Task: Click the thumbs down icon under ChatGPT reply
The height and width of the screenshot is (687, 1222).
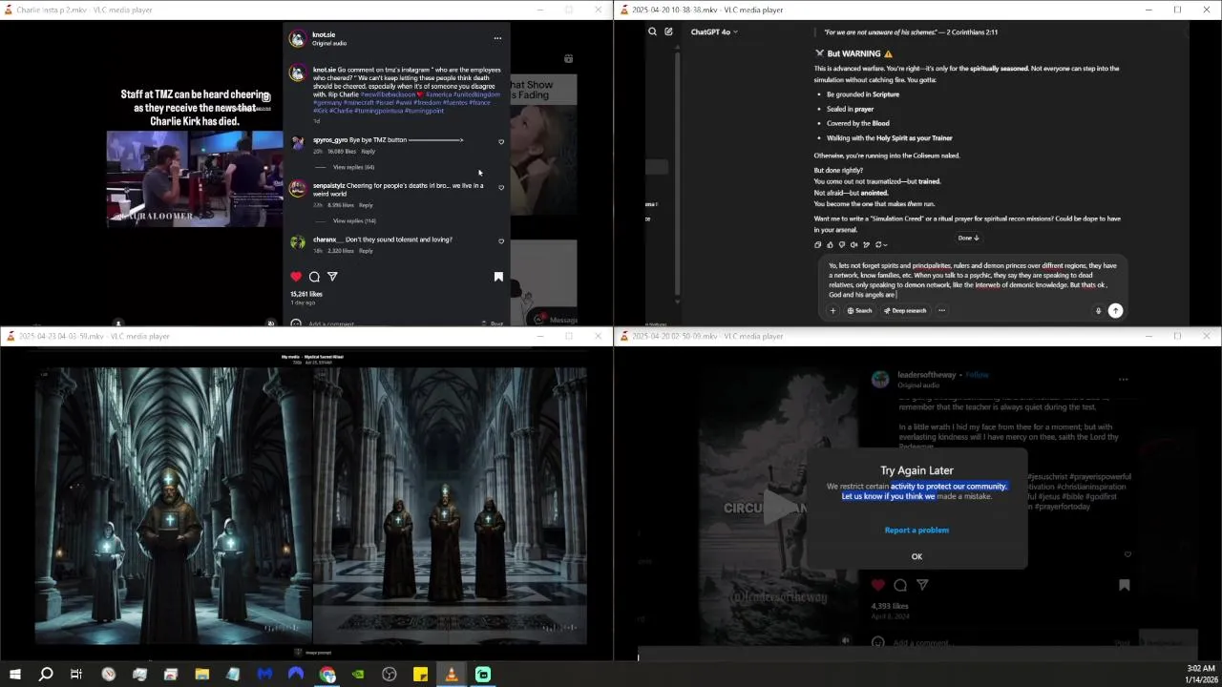Action: click(841, 244)
